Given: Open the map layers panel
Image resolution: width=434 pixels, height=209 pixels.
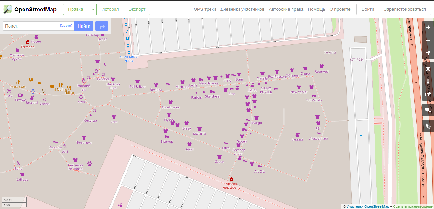Looking at the screenshot, I should tap(428, 69).
